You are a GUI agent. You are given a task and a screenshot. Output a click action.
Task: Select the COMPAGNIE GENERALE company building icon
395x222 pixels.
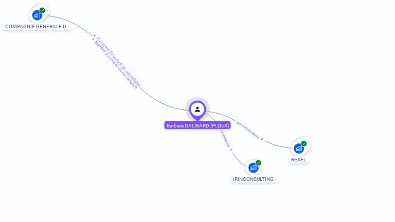[x=37, y=15]
